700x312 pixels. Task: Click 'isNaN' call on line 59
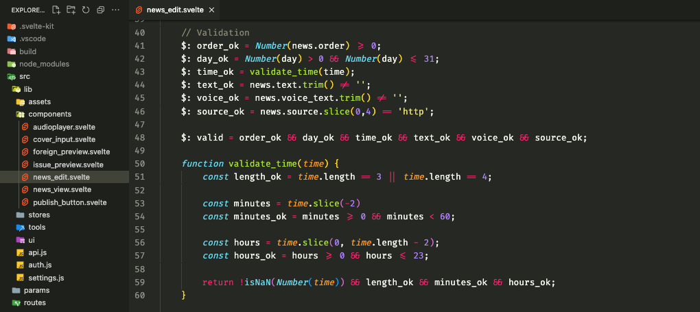(257, 282)
